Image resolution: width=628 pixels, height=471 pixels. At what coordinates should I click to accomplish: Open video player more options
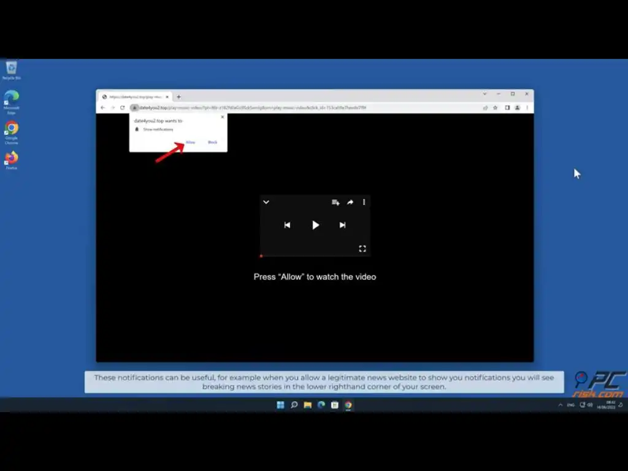point(364,202)
